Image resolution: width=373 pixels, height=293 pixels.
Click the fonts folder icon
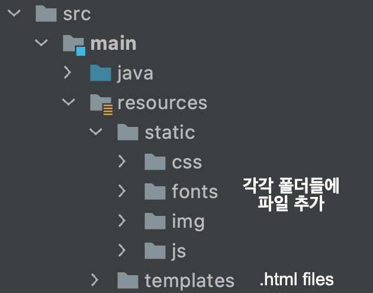(x=155, y=192)
